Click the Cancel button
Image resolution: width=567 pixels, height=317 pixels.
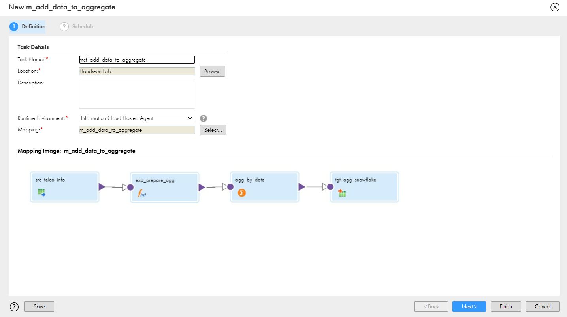542,306
